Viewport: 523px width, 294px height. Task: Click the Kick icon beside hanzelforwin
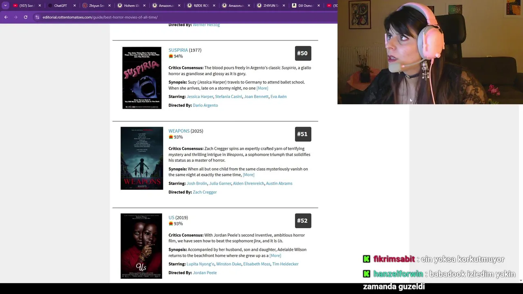pos(367,274)
